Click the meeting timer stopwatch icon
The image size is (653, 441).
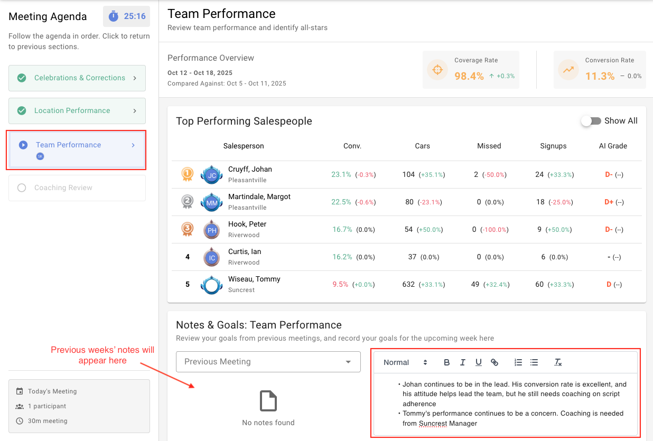[113, 16]
